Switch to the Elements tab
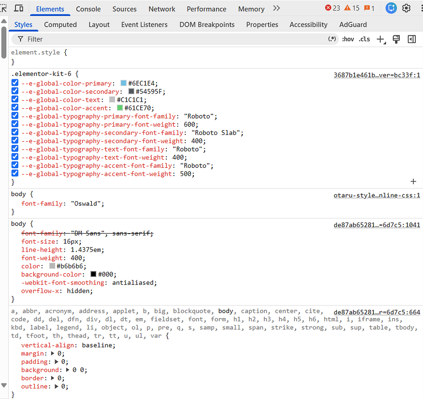The height and width of the screenshot is (399, 423). (50, 9)
